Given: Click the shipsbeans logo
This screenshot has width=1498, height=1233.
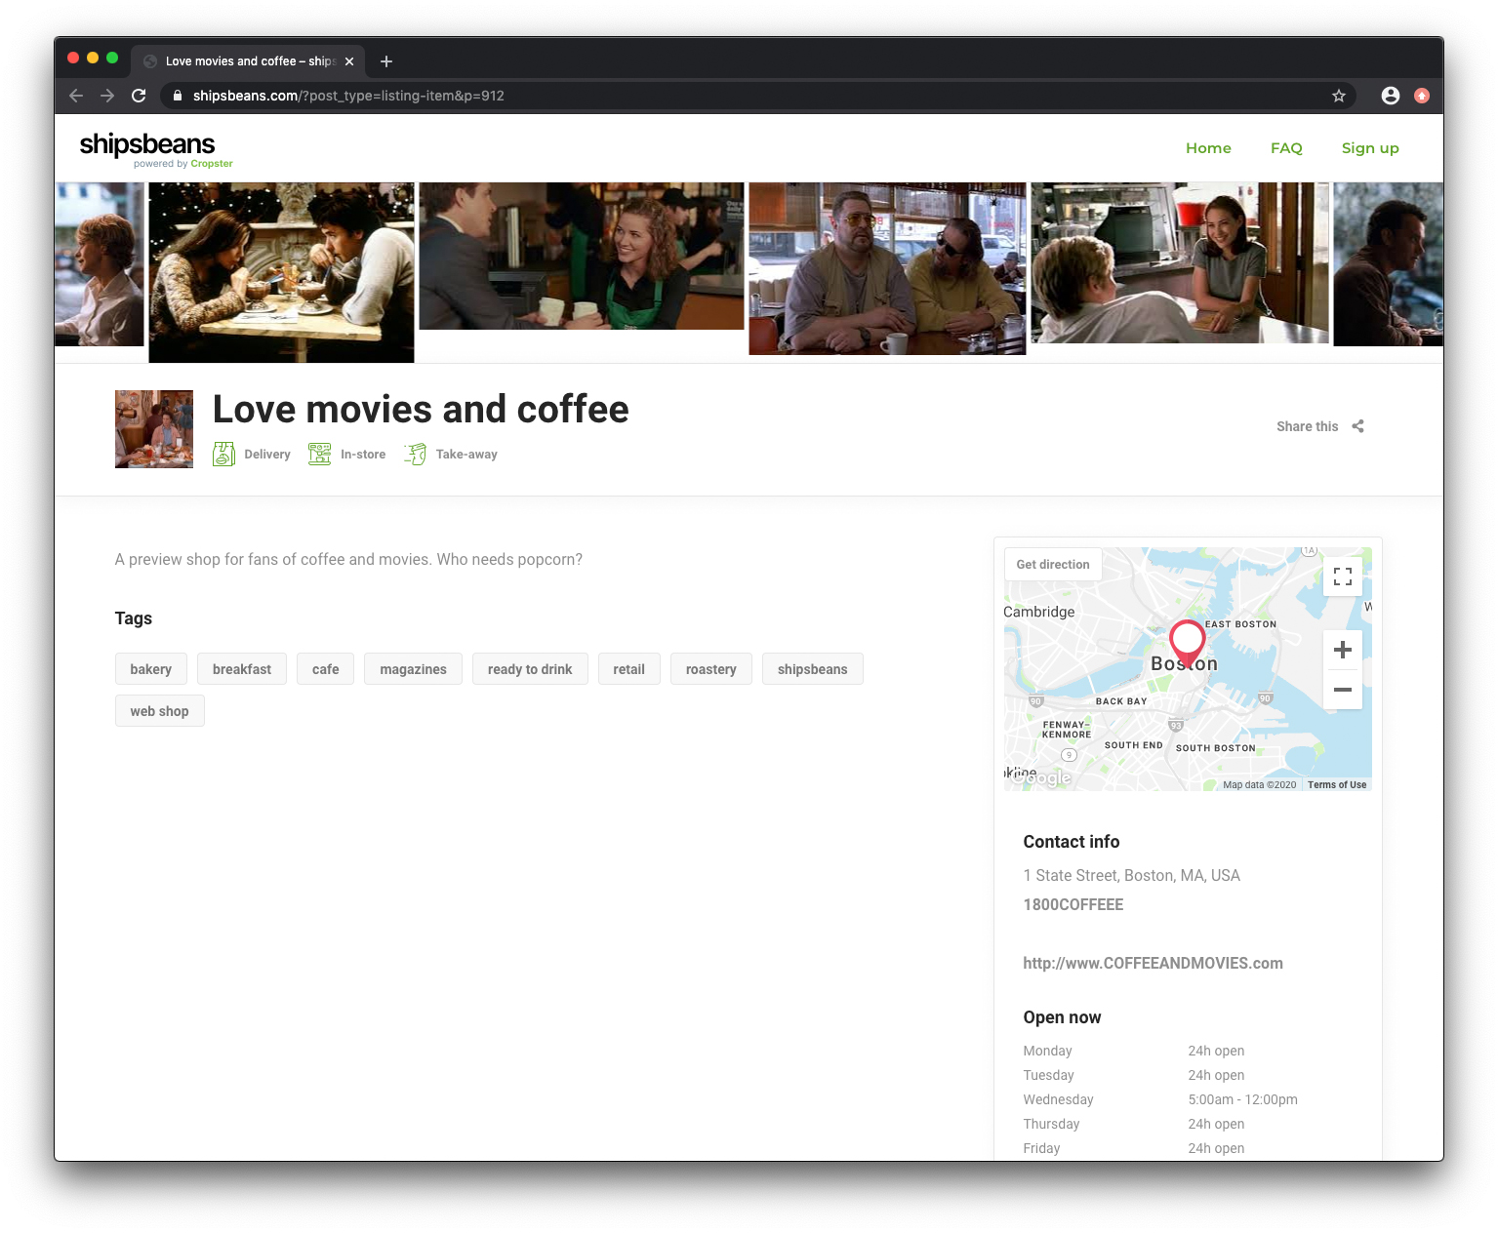Looking at the screenshot, I should click(x=155, y=149).
